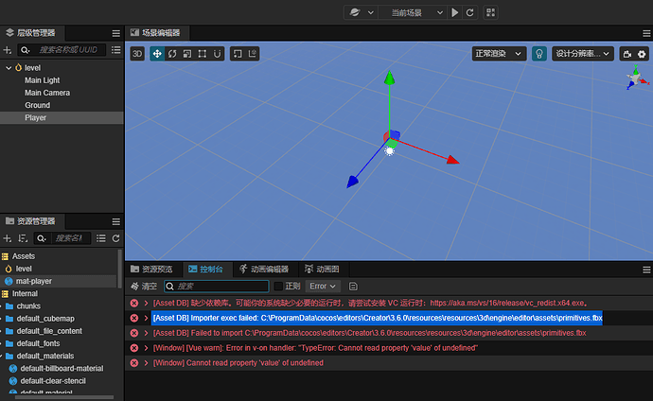653x401 pixels.
Task: Open the default_fonts folder
Action: point(38,343)
